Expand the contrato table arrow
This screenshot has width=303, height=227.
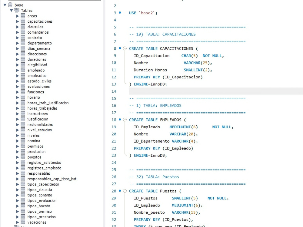(18, 38)
